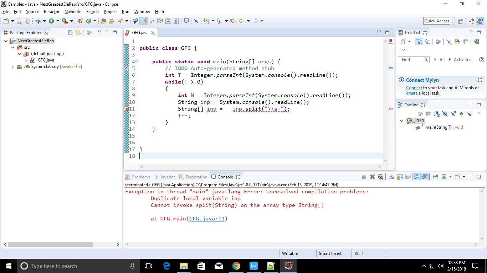Toggle Show Console When Standard Error Changes
Image resolution: width=487 pixels, height=273 pixels.
coord(425,177)
